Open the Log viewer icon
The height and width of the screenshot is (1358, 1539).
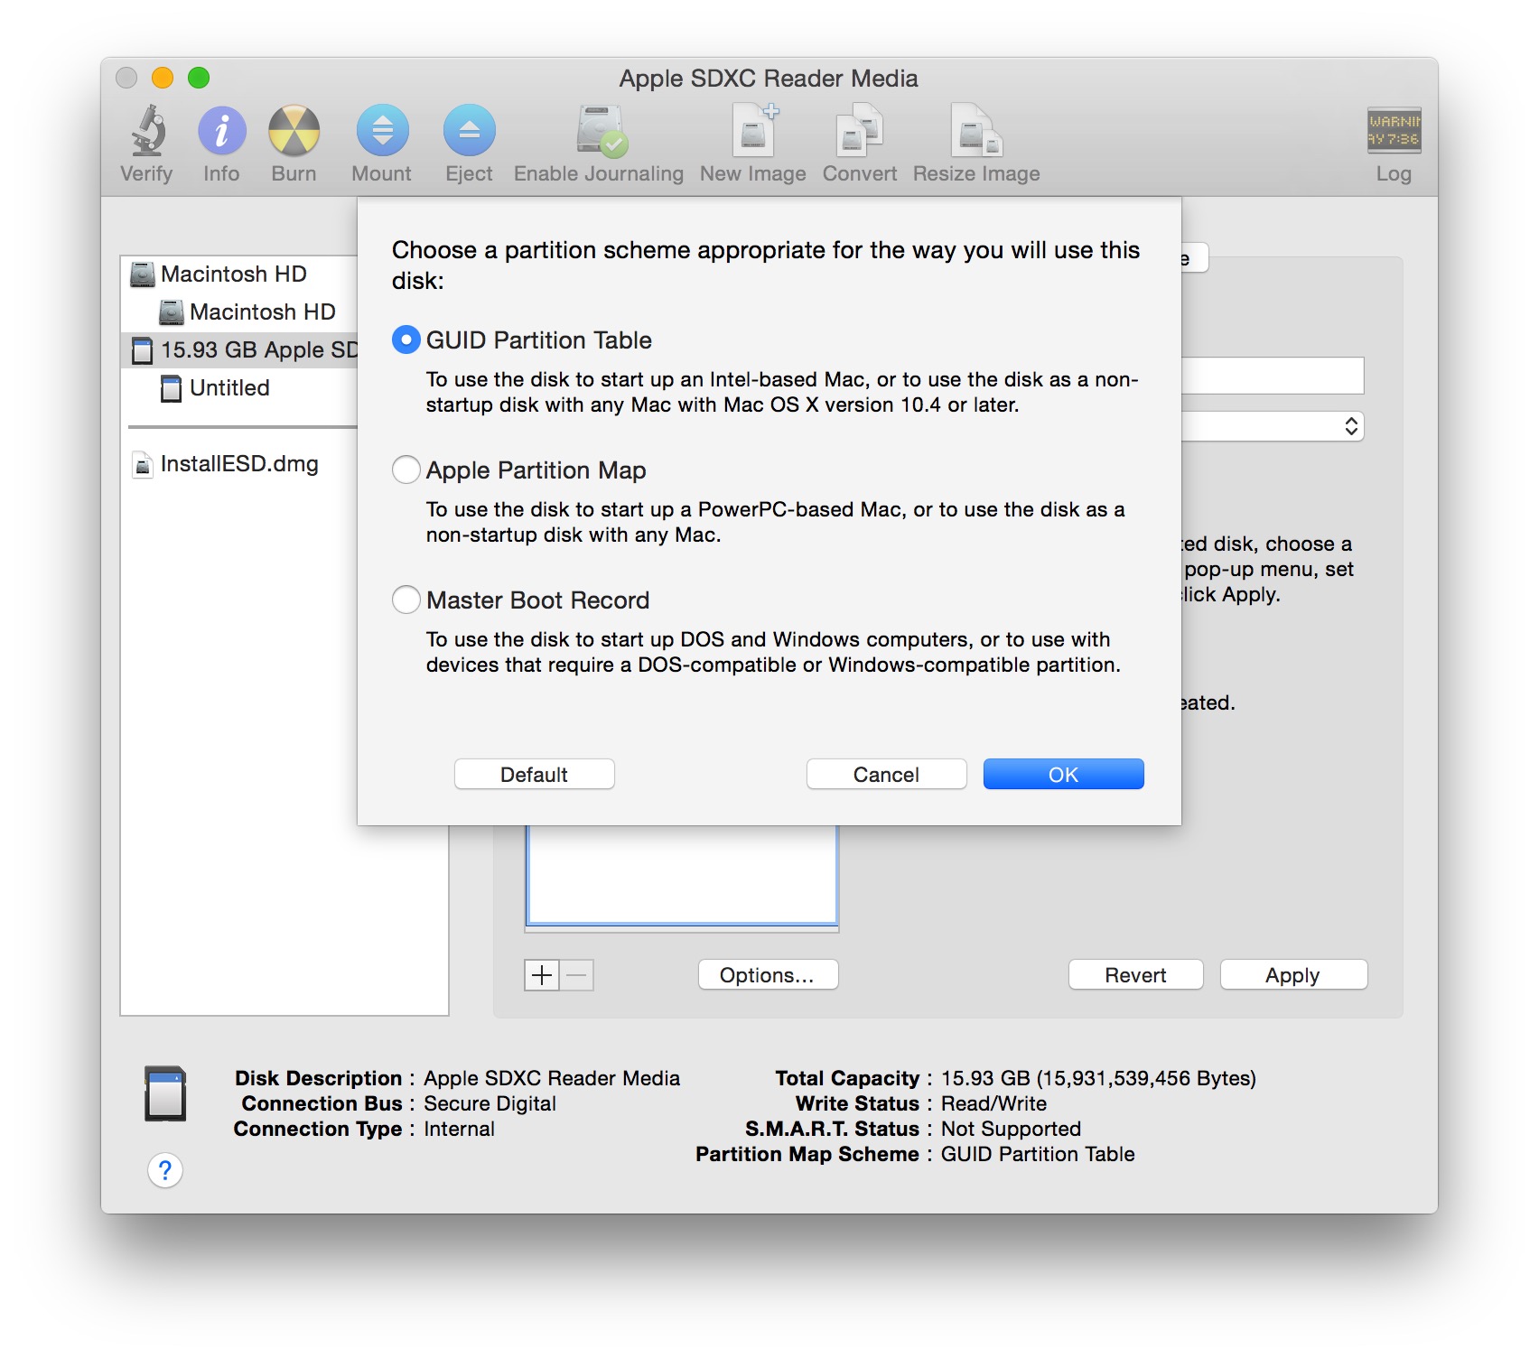coord(1394,131)
